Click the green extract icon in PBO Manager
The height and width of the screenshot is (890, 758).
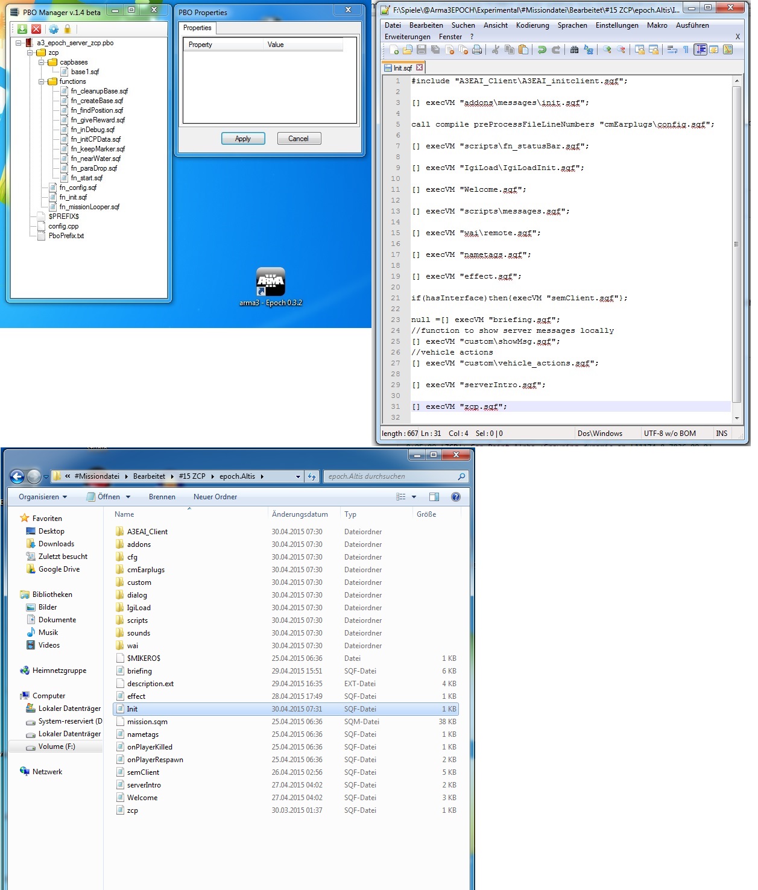pyautogui.click(x=22, y=29)
